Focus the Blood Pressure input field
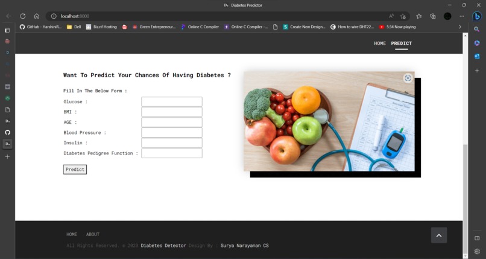The image size is (486, 259). (x=172, y=132)
